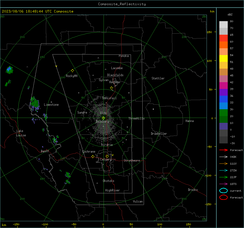Screen dimensions: 244x228
Task: Click the Brooks label
Action: pos(193,190)
